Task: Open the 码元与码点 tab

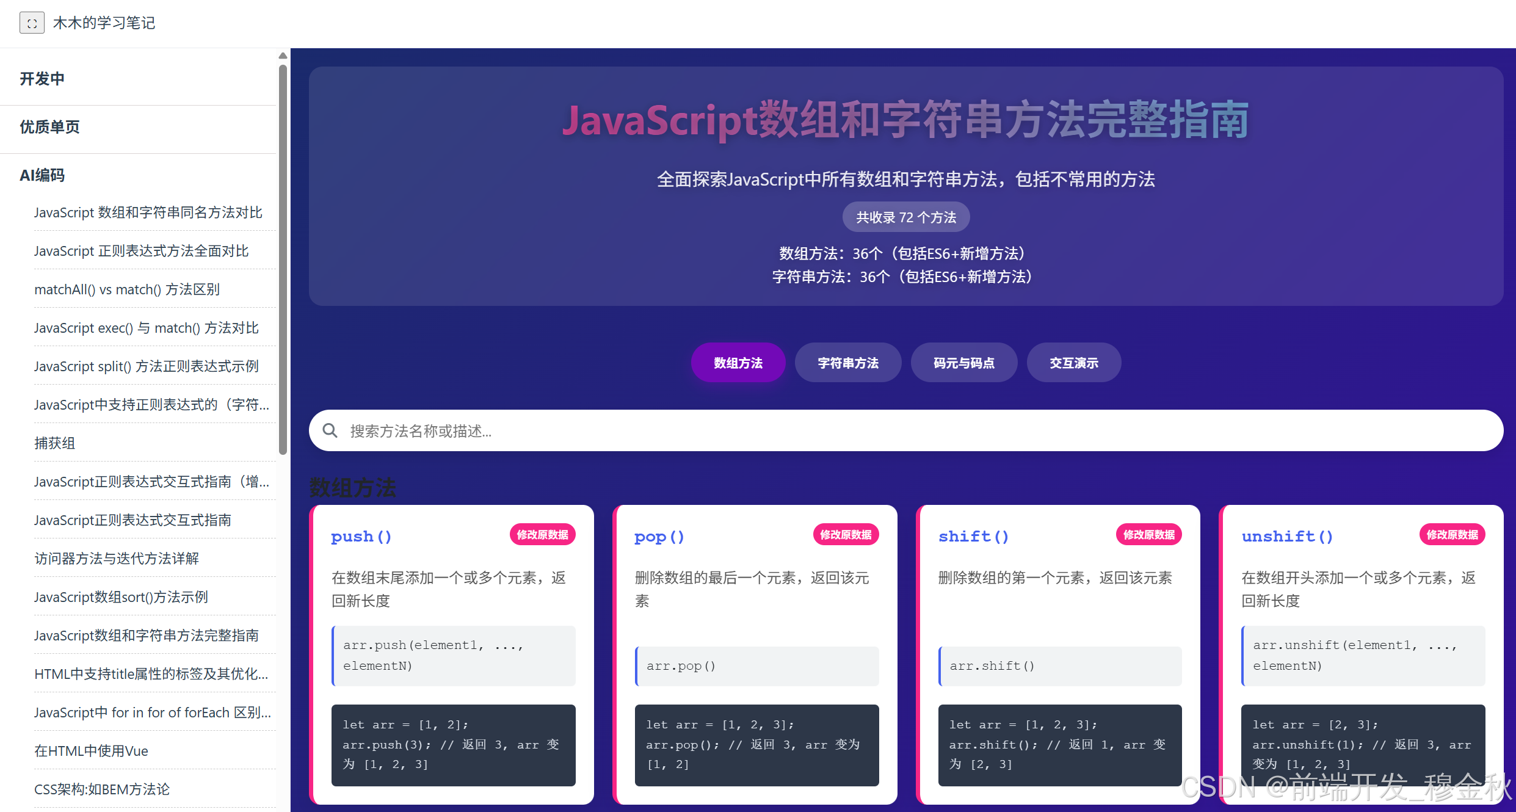Action: [963, 363]
